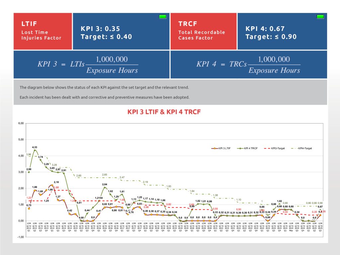340x255 pixels.
Task: Select the KPI 3 LTIs formula box
Action: point(91,64)
